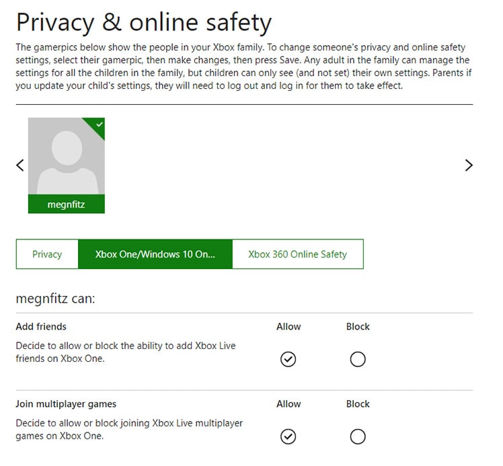This screenshot has height=466, width=503.
Task: Click the Allow label in the multiplayer games row
Action: 288,404
